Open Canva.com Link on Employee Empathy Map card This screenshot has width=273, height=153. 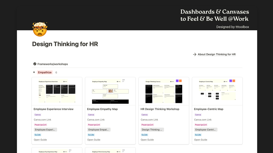coord(96,120)
